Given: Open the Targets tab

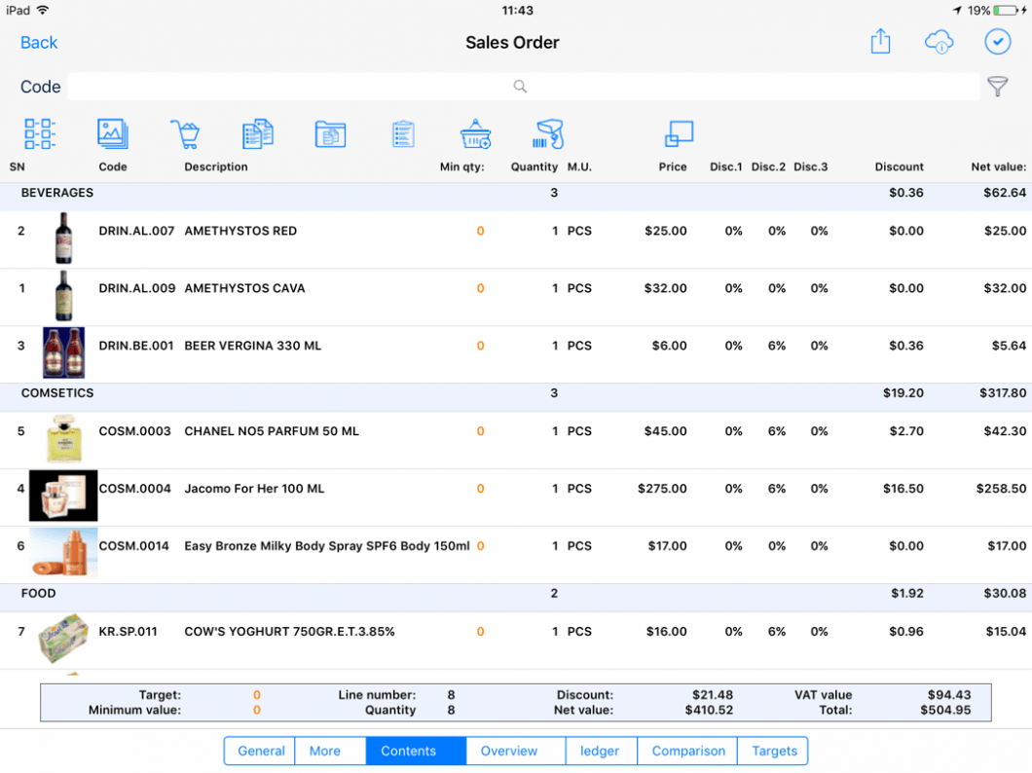Looking at the screenshot, I should 773,751.
